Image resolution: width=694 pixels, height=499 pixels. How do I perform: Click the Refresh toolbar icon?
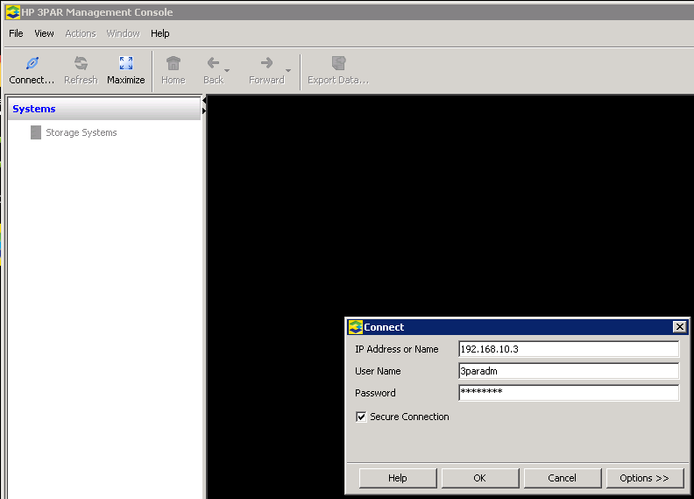point(81,63)
